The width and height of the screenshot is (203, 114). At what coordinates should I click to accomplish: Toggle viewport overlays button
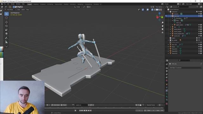pyautogui.click(x=147, y=9)
